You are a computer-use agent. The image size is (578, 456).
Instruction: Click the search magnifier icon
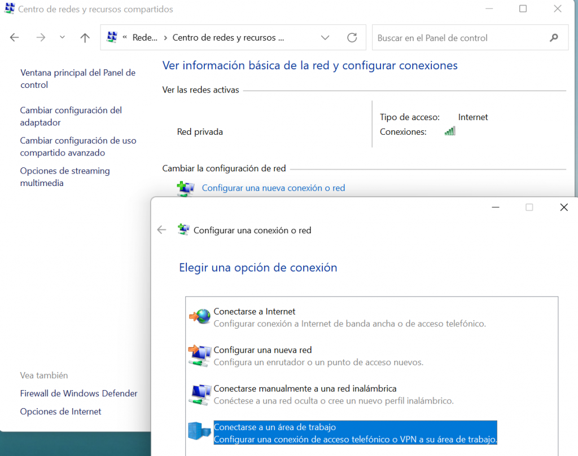point(553,38)
